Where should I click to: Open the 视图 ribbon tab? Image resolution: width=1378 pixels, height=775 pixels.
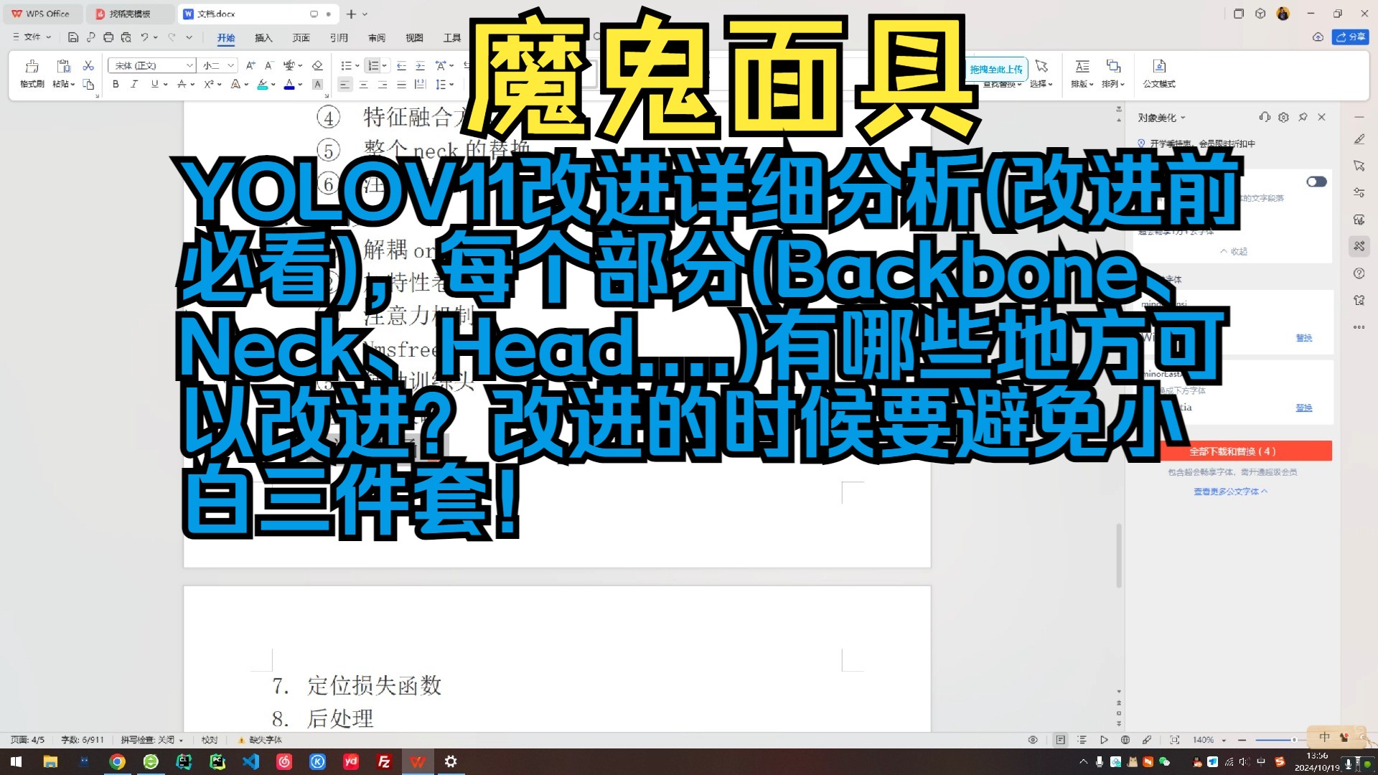pos(414,37)
